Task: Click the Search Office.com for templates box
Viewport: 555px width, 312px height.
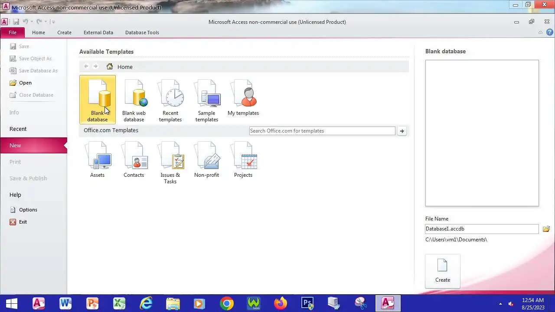Action: point(322,131)
